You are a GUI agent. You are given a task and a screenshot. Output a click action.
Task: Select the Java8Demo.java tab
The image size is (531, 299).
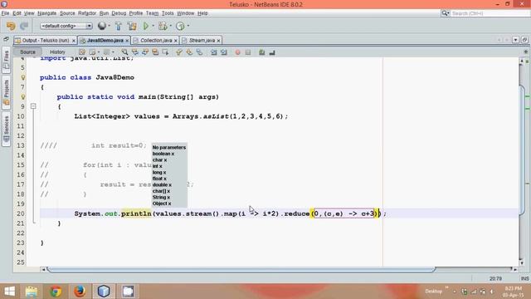[x=105, y=41]
